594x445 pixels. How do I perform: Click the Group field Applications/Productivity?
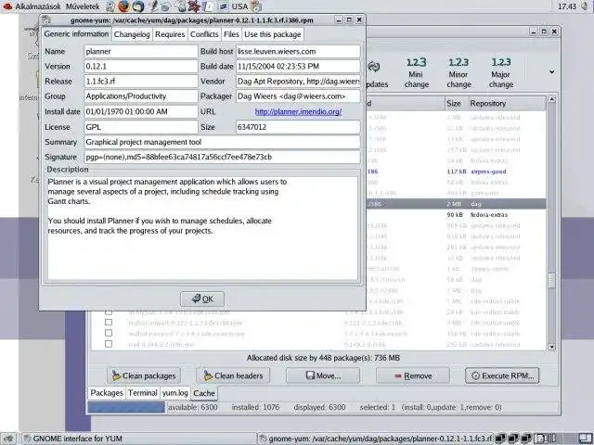[140, 96]
